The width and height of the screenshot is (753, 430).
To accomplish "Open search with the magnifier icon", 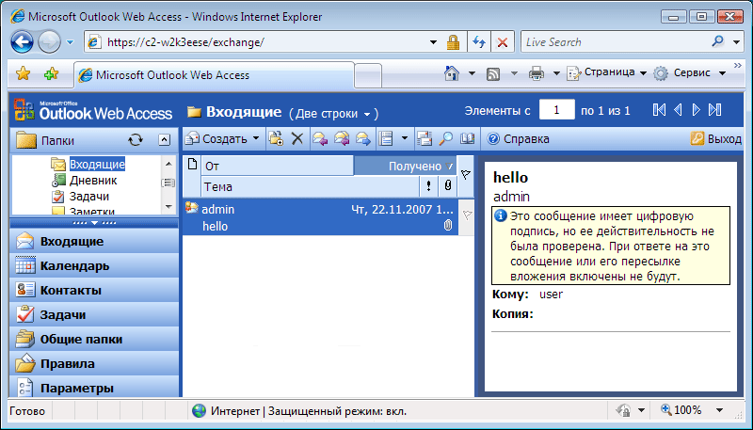I will click(445, 138).
